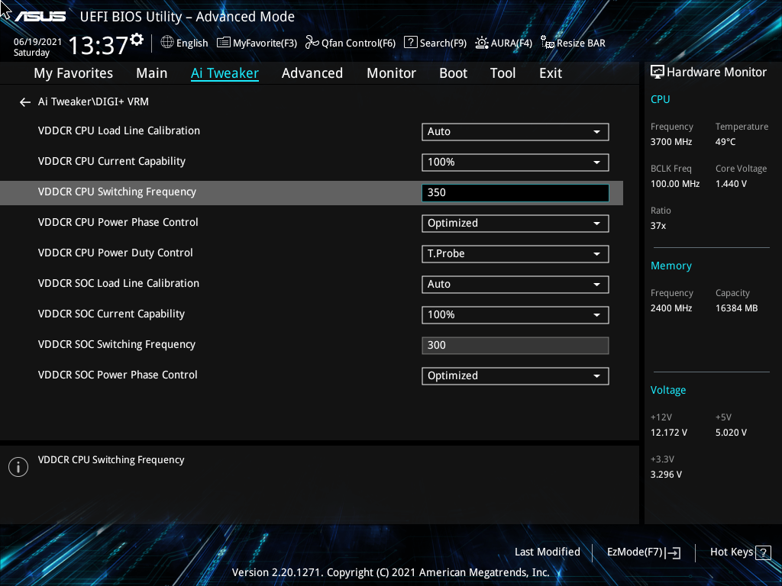Viewport: 782px width, 586px height.
Task: Open Qfan Control
Action: click(350, 43)
